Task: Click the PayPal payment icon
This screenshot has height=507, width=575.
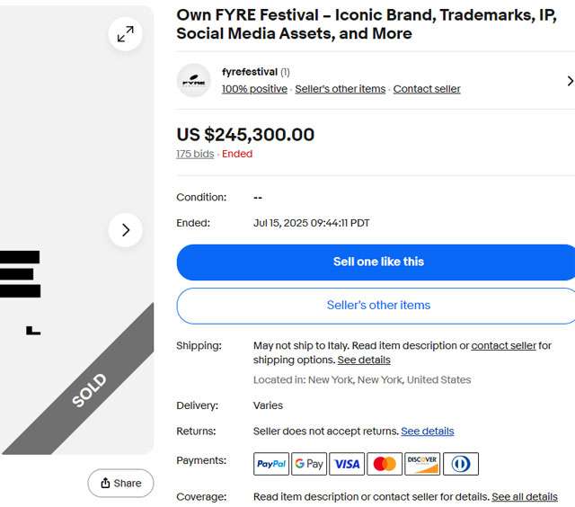Action: 271,464
